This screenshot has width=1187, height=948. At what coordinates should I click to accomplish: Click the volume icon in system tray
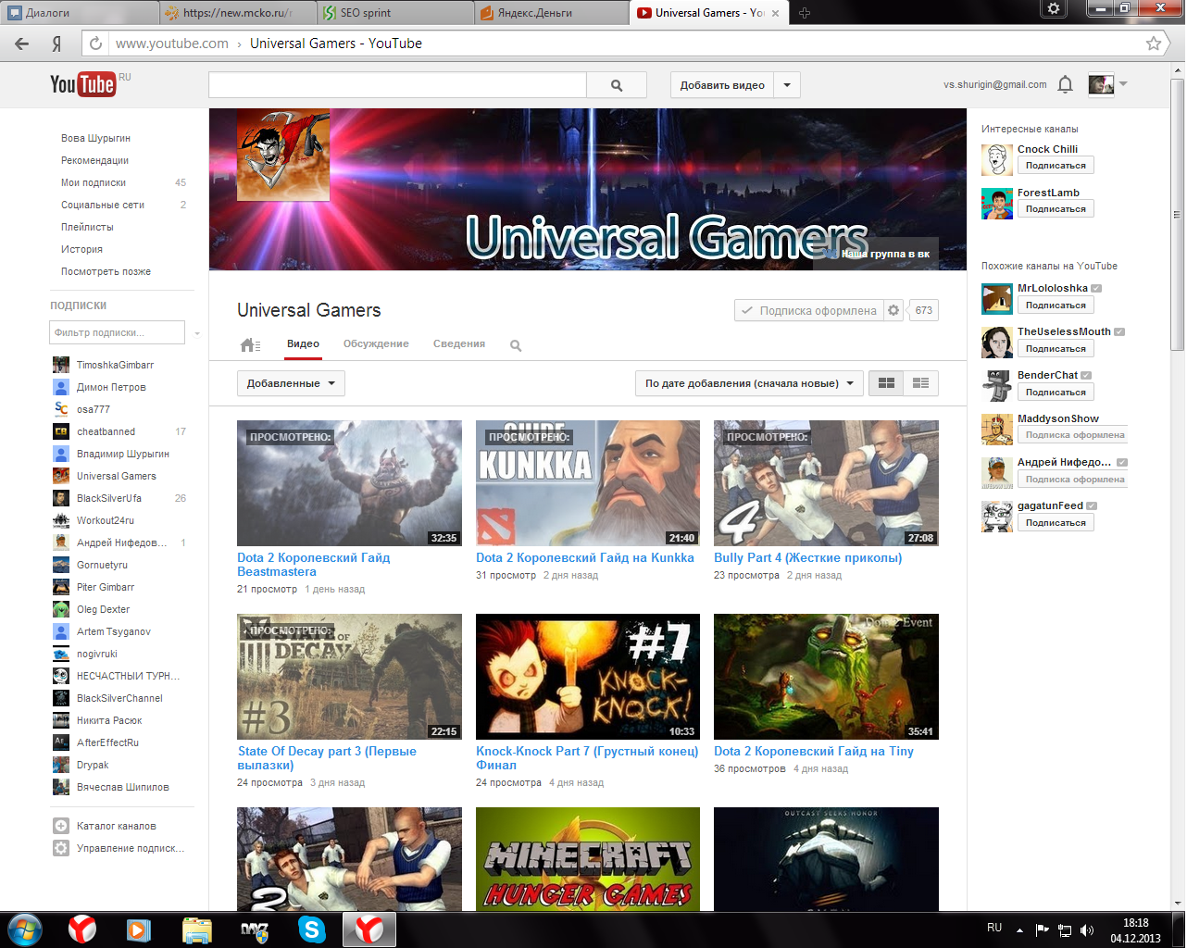[1087, 930]
